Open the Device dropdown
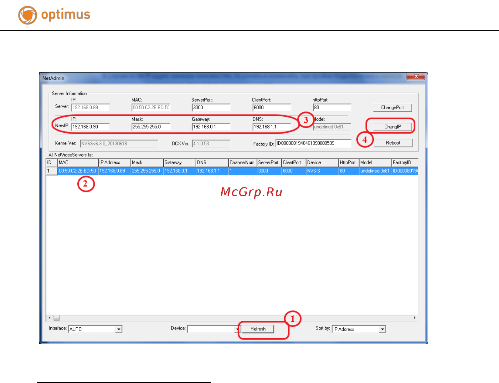The image size is (499, 383). (x=237, y=329)
